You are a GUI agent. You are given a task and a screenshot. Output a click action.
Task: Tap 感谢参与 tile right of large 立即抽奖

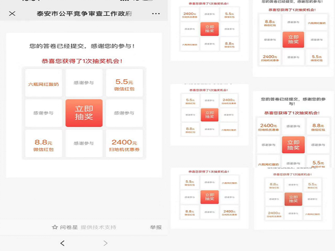(x=124, y=113)
